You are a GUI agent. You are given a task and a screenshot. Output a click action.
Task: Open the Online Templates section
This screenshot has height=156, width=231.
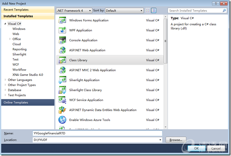click(27, 102)
